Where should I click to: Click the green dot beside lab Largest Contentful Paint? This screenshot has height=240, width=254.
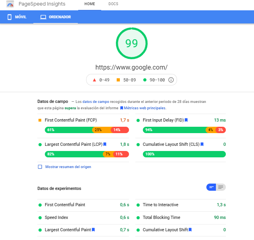point(40,230)
